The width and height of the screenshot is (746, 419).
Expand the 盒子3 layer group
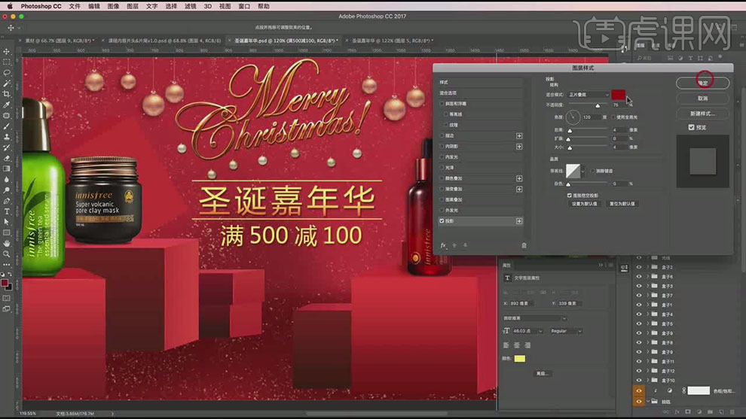point(647,286)
